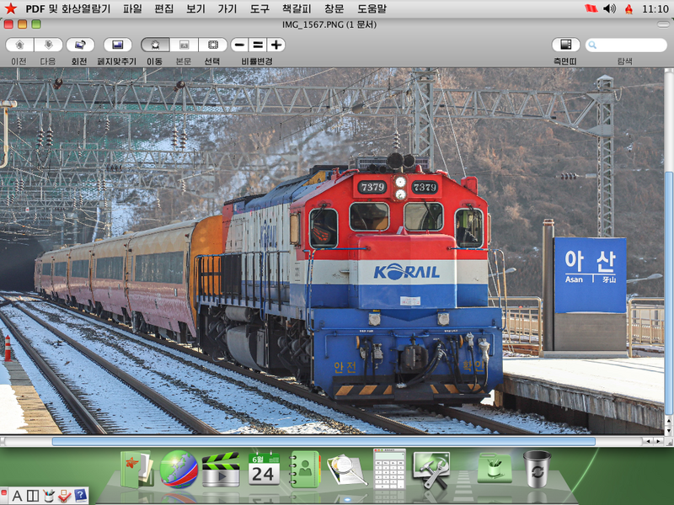Click the red checkmark icon in input bar
The height and width of the screenshot is (505, 674).
pos(65,496)
